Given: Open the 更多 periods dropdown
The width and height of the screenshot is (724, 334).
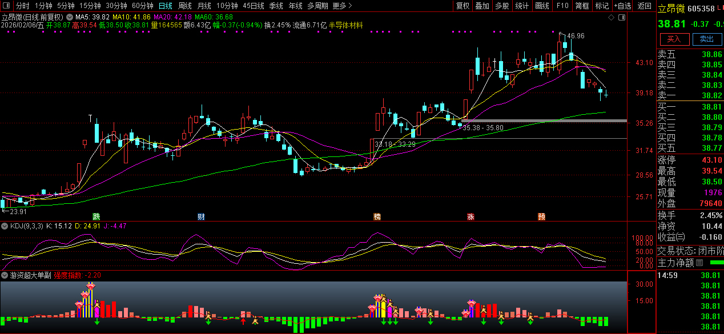Looking at the screenshot, I should [341, 6].
